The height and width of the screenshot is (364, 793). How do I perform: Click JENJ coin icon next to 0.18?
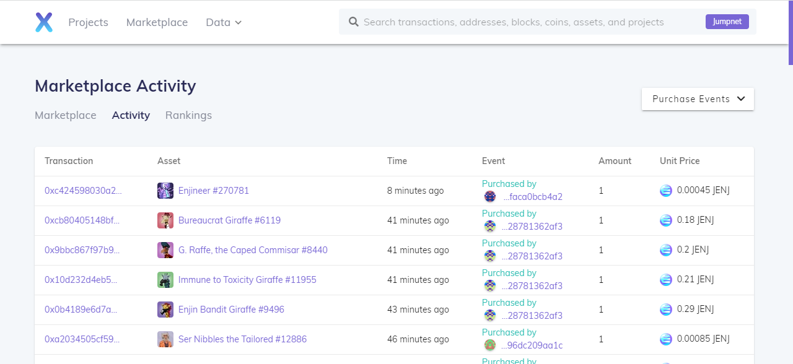666,220
